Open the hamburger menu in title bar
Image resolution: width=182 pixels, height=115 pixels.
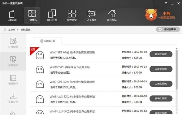[x=166, y=3]
